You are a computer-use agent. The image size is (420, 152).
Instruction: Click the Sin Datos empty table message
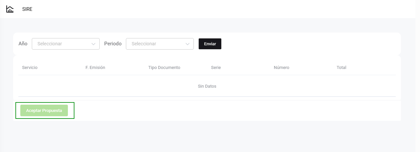point(207,86)
